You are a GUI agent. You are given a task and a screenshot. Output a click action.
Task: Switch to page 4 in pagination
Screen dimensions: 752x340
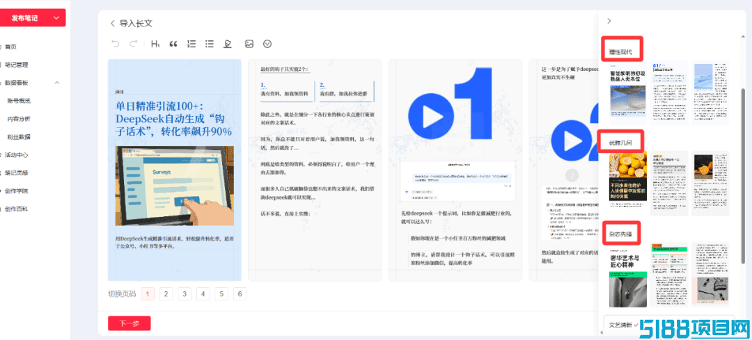click(203, 293)
